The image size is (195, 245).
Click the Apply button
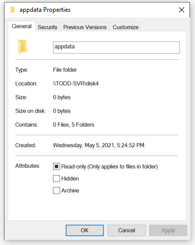coord(168,231)
